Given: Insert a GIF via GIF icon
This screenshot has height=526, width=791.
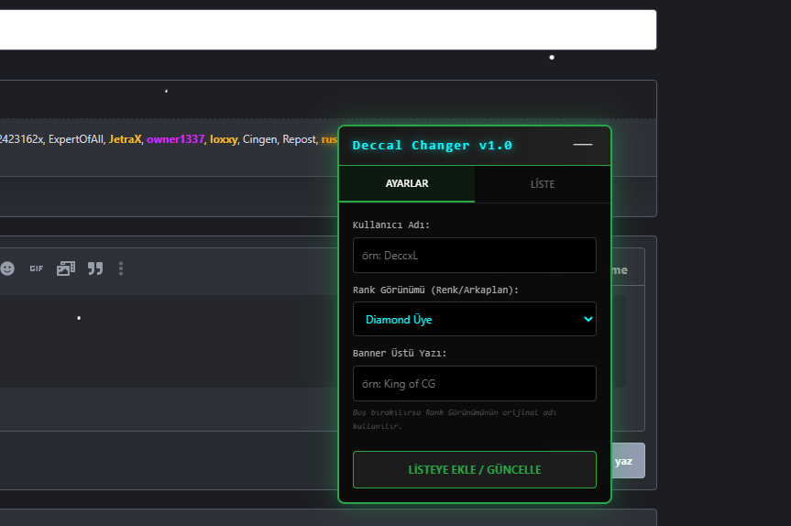Looking at the screenshot, I should pyautogui.click(x=37, y=268).
